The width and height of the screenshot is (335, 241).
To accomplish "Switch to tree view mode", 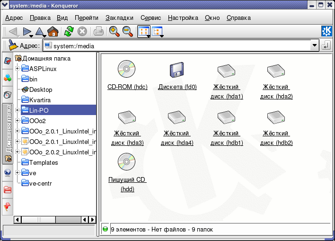I will 157,32.
